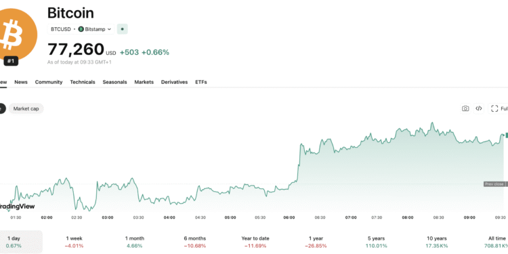Select the 1 week range
The image size is (508, 254).
tap(74, 242)
